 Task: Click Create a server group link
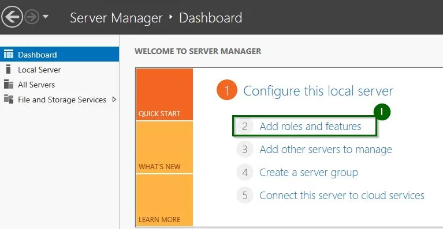coord(308,173)
